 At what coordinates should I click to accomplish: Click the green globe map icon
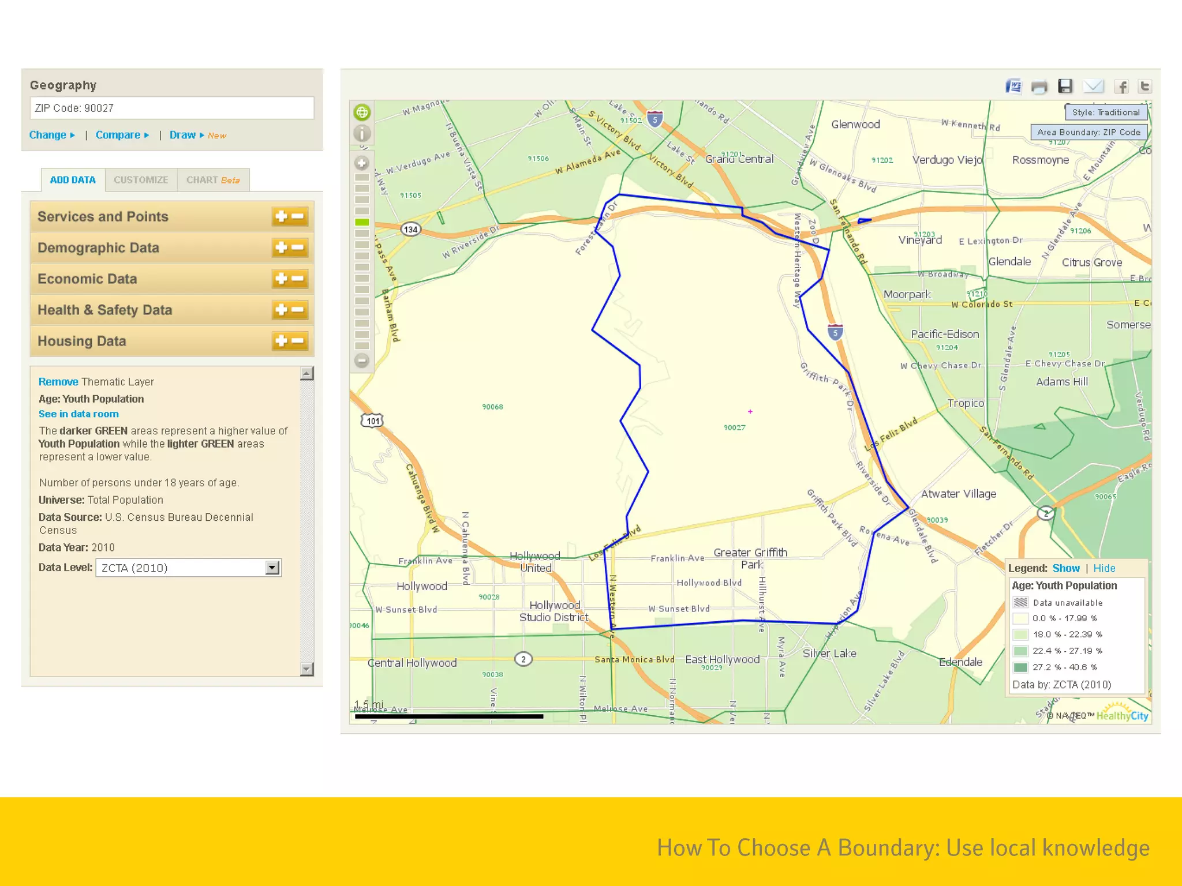[362, 112]
